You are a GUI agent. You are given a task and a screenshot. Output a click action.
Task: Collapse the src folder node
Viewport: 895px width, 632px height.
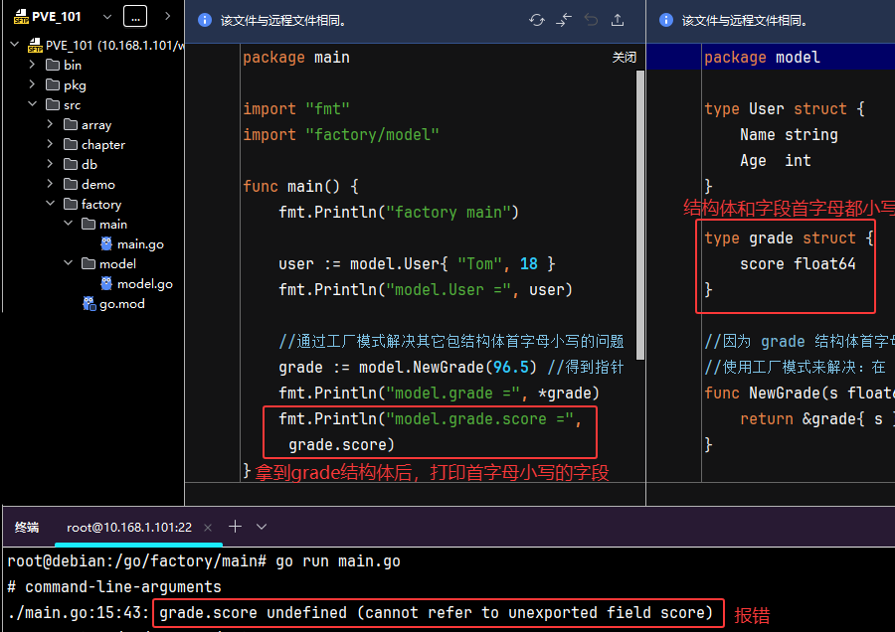tap(32, 105)
